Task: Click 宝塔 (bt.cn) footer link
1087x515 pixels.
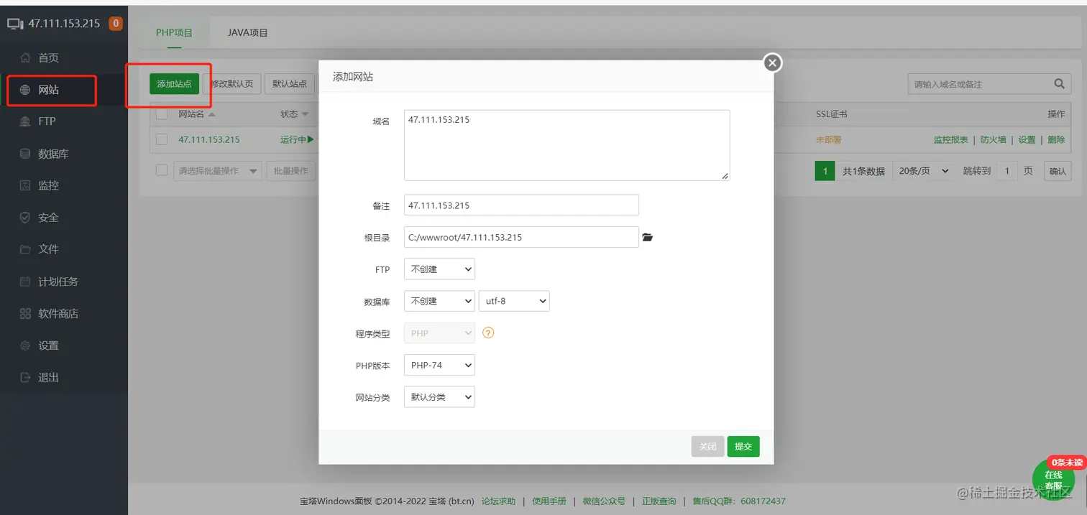Action: pos(451,501)
